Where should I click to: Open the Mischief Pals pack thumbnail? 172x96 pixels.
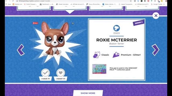99,69
